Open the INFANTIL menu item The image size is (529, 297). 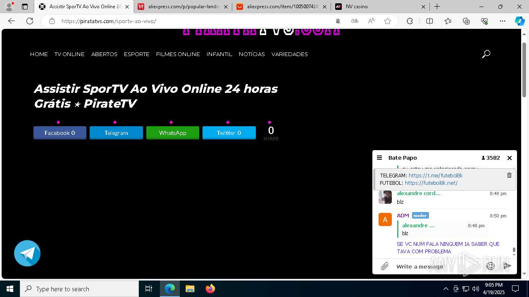tap(219, 54)
